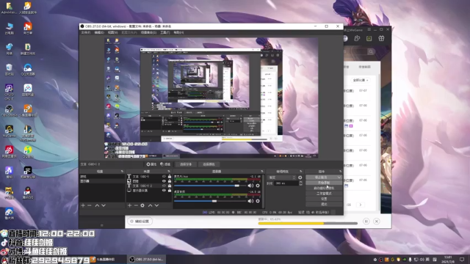Image resolution: width=470 pixels, height=264 pixels.
Task: Hide the display capture source eye icon
Action: [x=164, y=191]
